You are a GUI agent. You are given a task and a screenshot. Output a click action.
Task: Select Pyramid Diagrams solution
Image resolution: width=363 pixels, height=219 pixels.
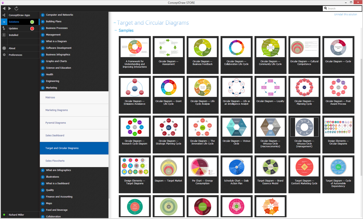coord(74,123)
